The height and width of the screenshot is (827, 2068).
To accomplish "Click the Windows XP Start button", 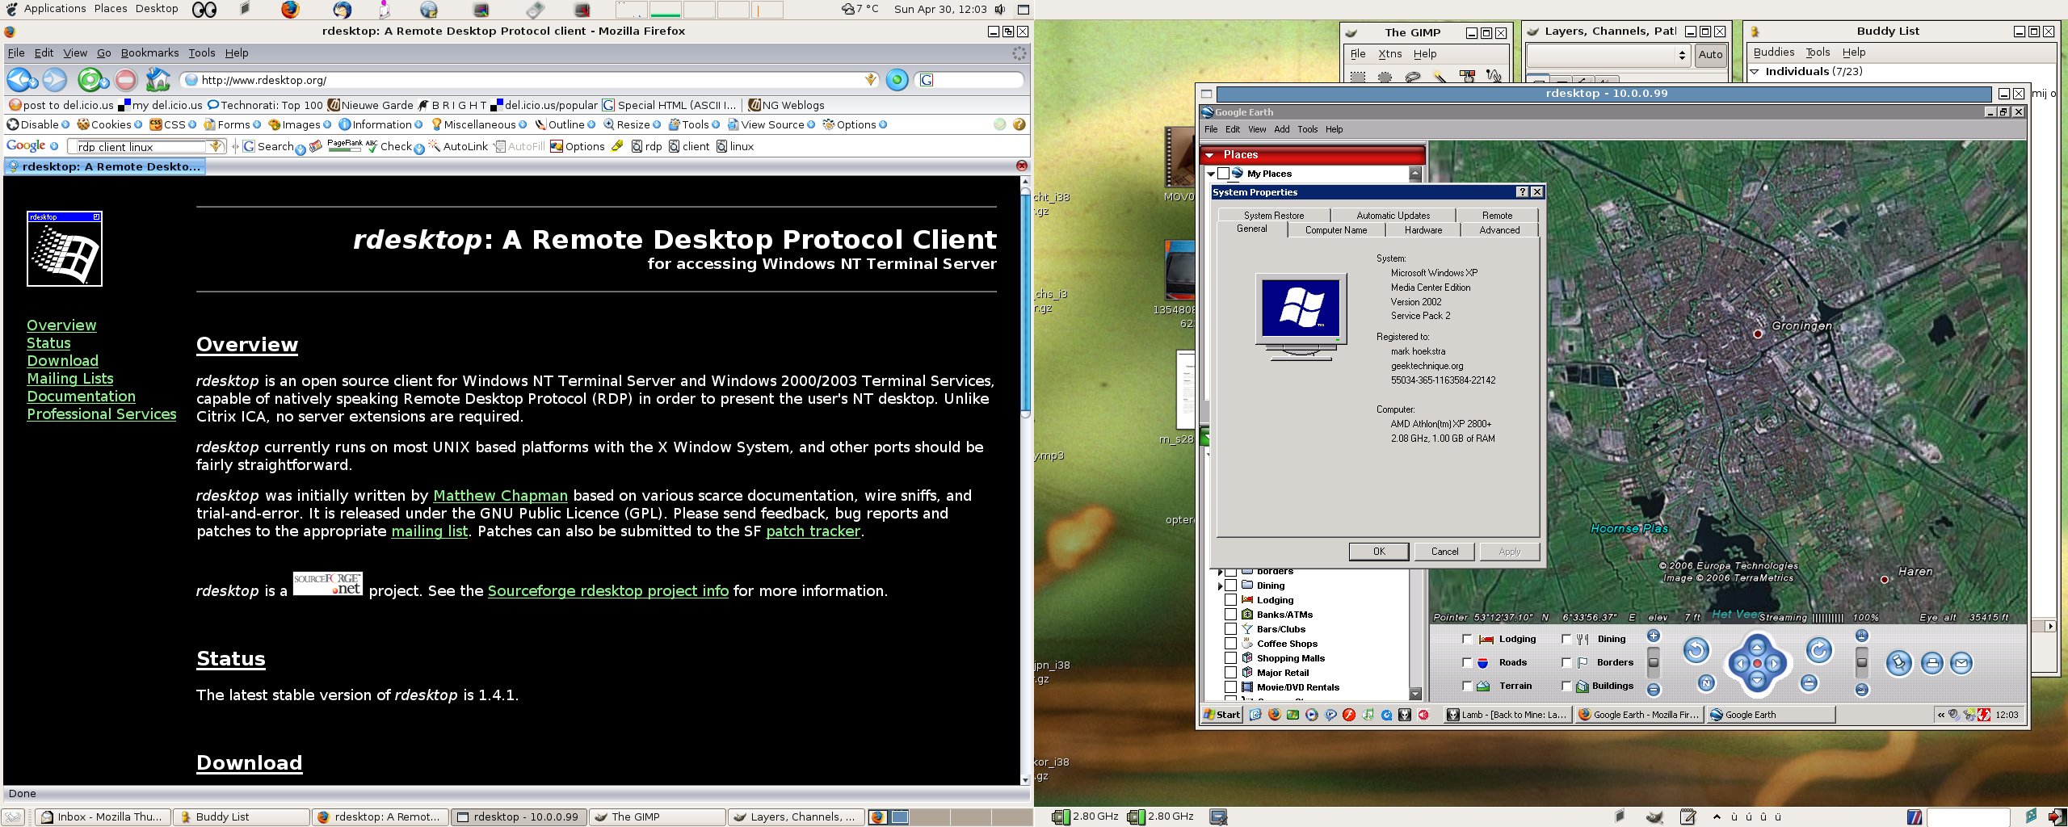I will 1221,714.
